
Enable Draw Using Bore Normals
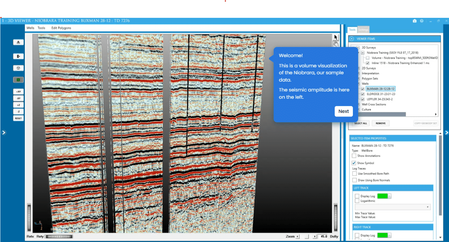pyautogui.click(x=355, y=180)
